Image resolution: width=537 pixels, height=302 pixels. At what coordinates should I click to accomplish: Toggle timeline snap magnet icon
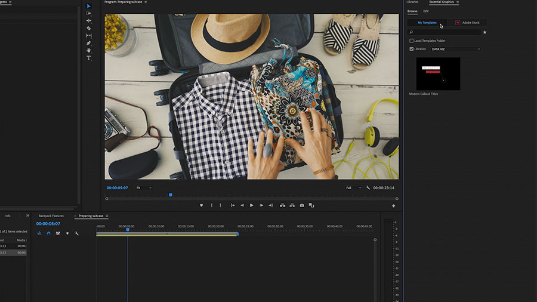coord(49,233)
